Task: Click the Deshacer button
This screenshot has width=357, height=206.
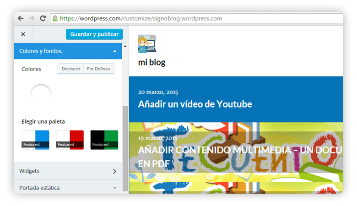Action: [71, 69]
